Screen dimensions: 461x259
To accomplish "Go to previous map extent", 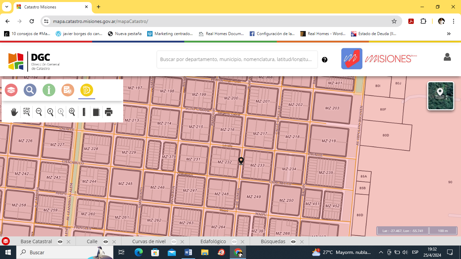I will tap(50, 112).
